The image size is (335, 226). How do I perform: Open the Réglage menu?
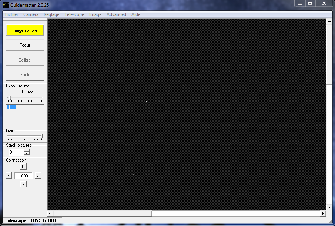point(51,14)
